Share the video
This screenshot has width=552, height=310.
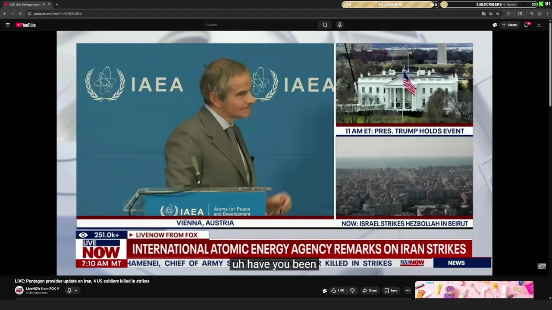(x=369, y=291)
